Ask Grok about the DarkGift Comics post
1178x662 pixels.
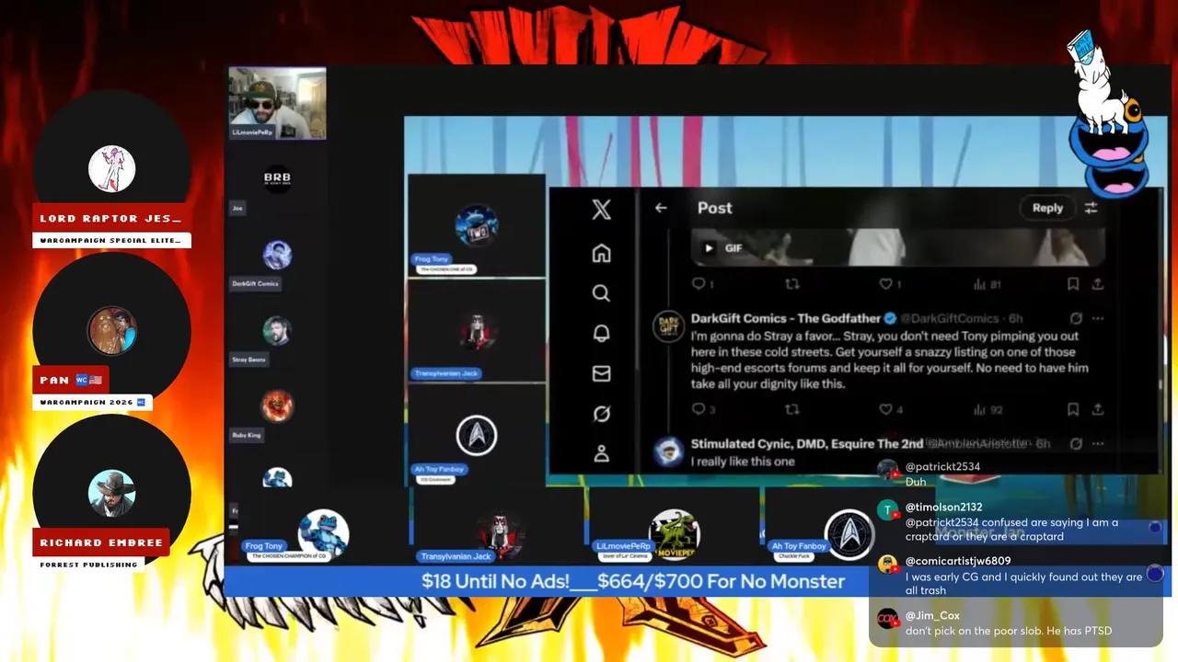tap(1074, 318)
